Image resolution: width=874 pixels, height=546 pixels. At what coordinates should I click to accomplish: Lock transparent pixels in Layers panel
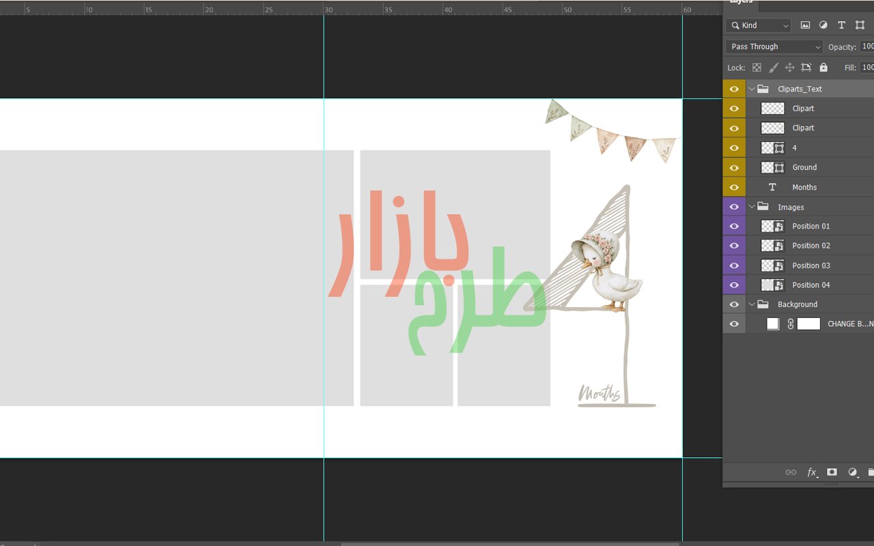pos(757,68)
